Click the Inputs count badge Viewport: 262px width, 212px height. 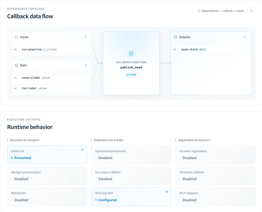[86, 37]
